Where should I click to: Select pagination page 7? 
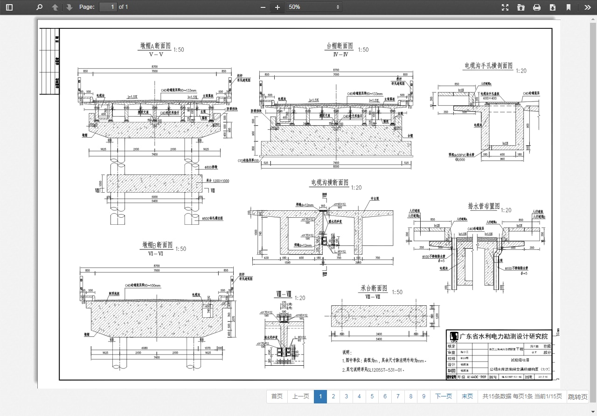398,396
